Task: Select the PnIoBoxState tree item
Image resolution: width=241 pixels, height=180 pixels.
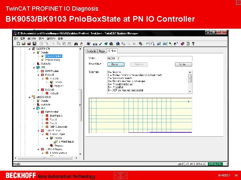Action: click(x=54, y=56)
